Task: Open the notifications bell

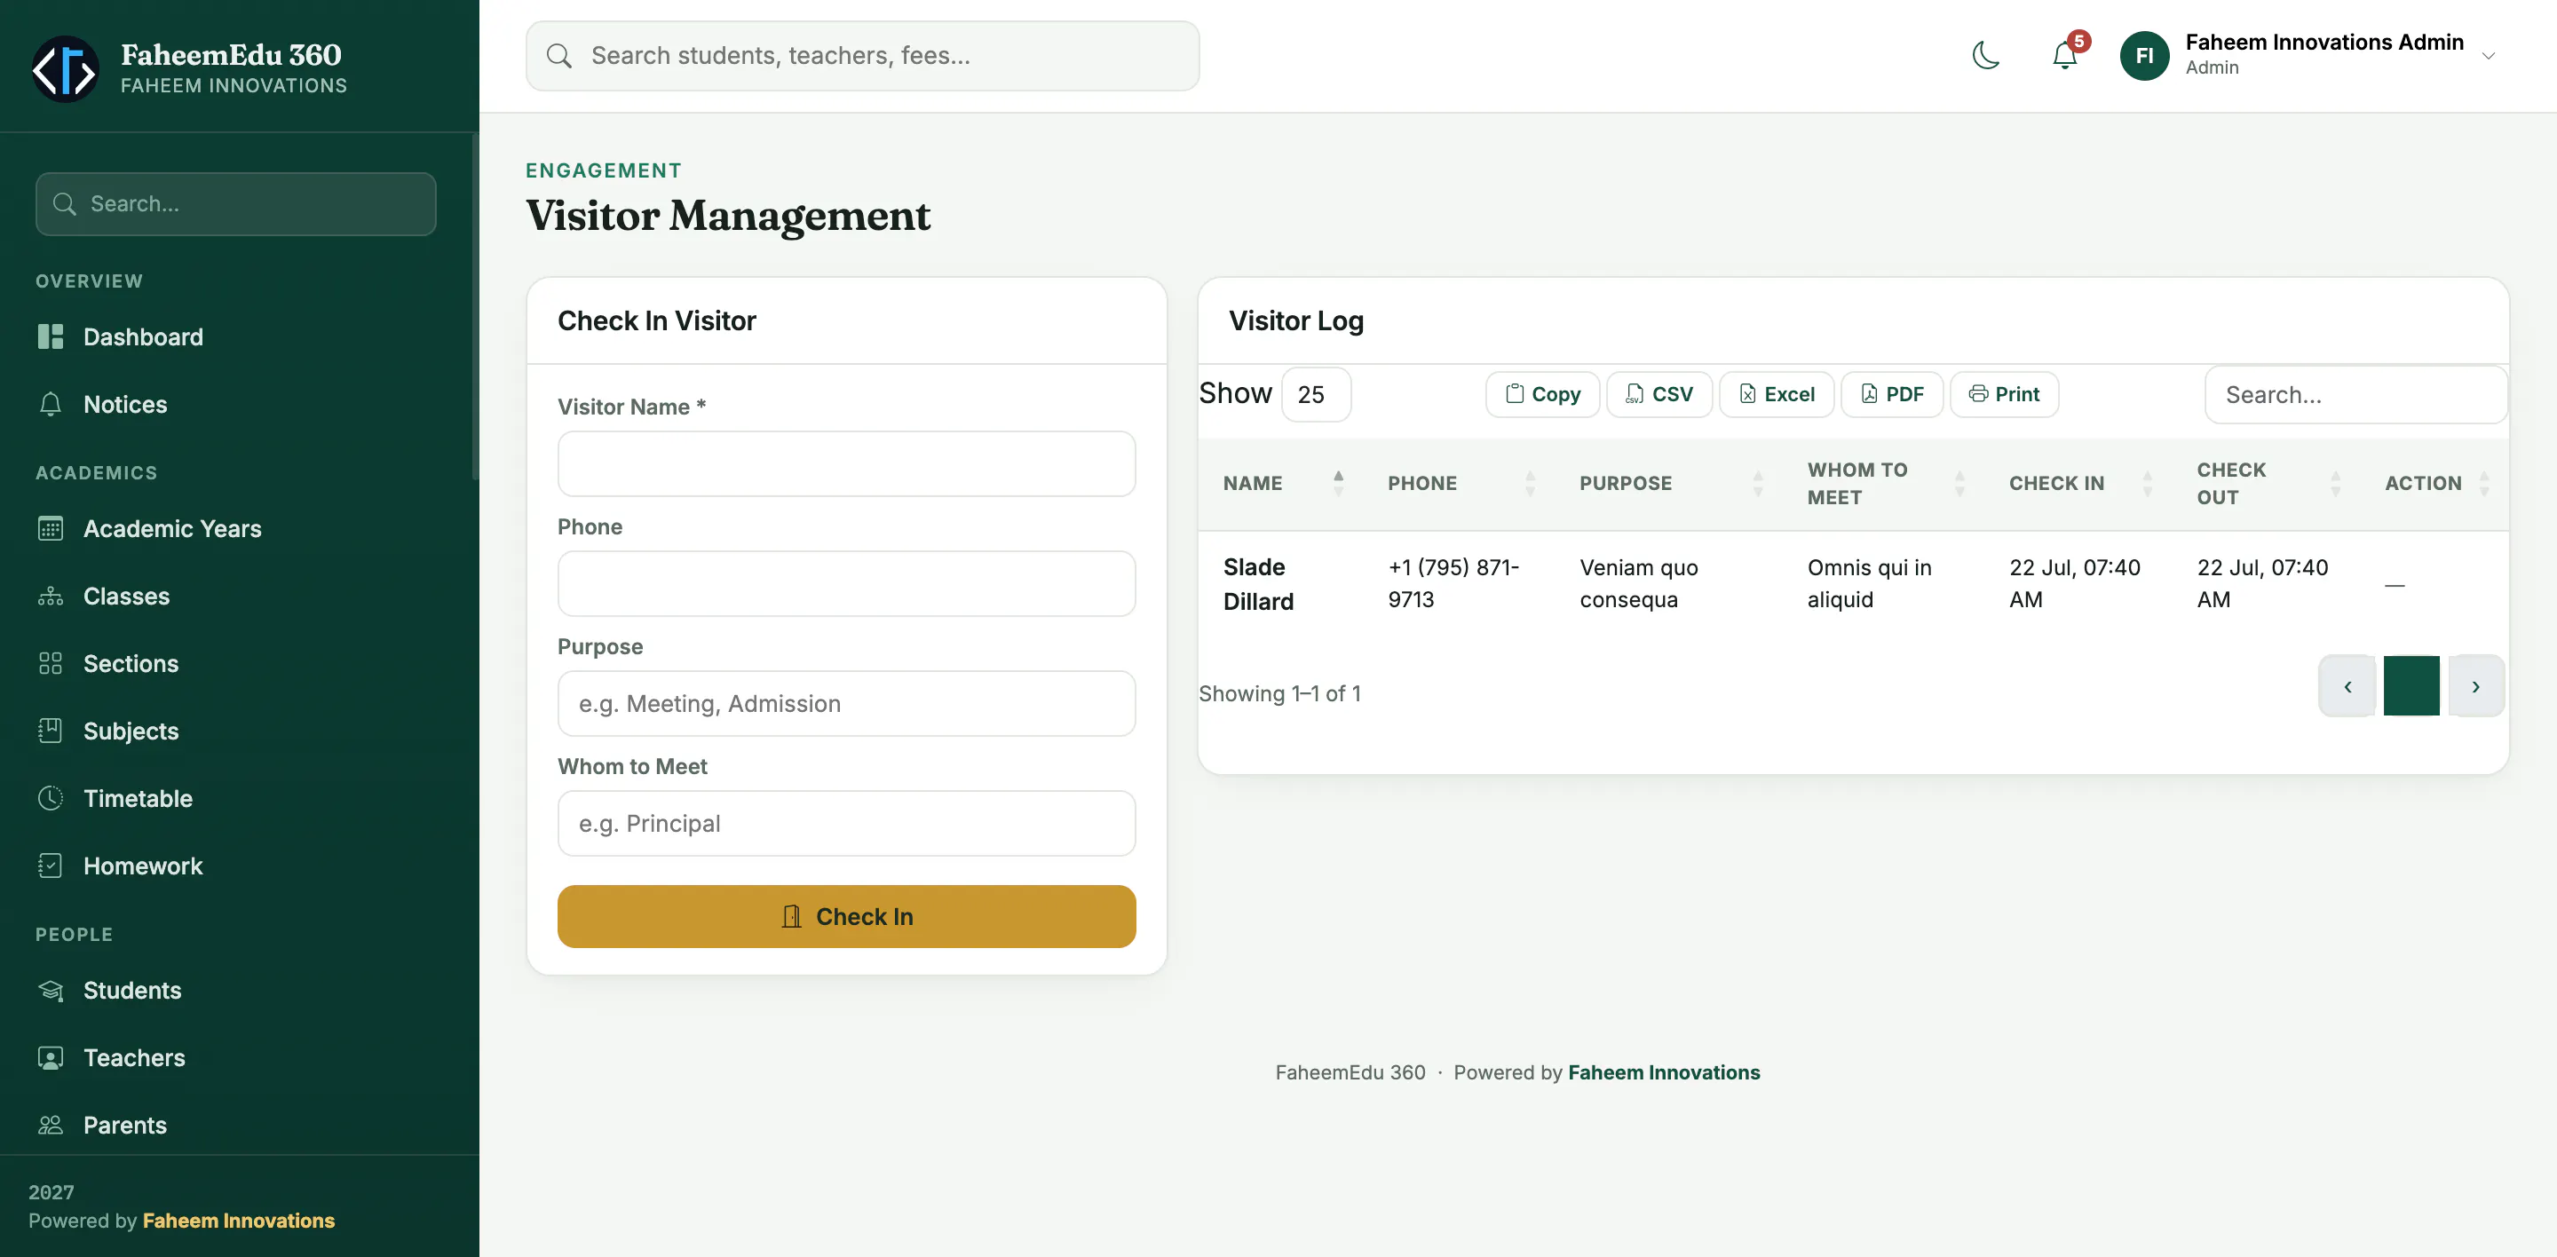Action: 2064,56
